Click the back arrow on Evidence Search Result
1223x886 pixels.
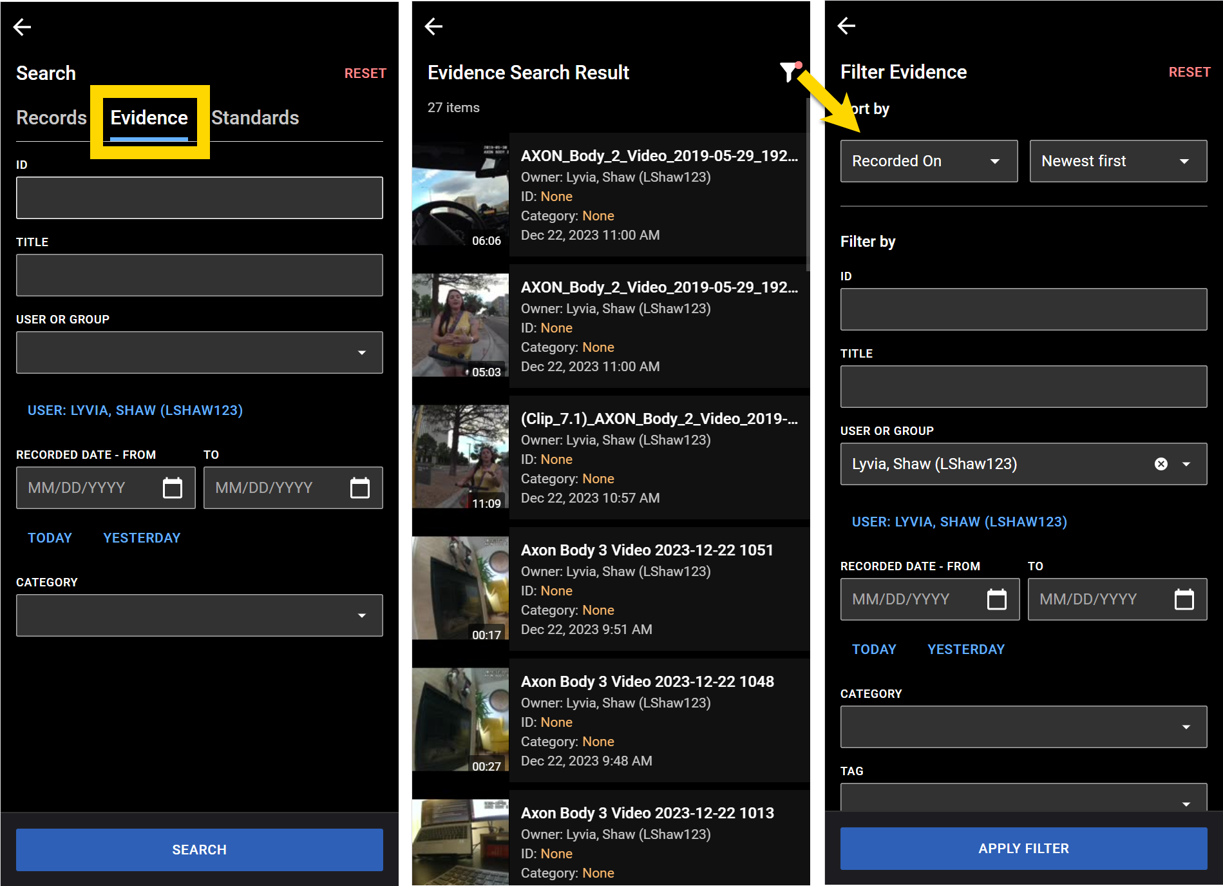click(x=434, y=26)
